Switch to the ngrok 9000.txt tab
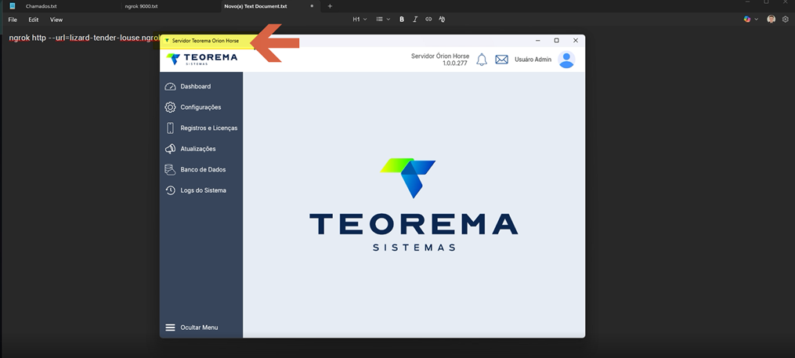 tap(142, 6)
